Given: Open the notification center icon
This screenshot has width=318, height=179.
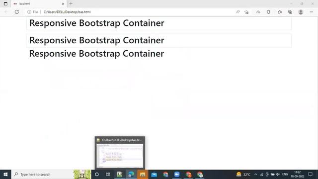Looking at the screenshot, I should pos(310,175).
